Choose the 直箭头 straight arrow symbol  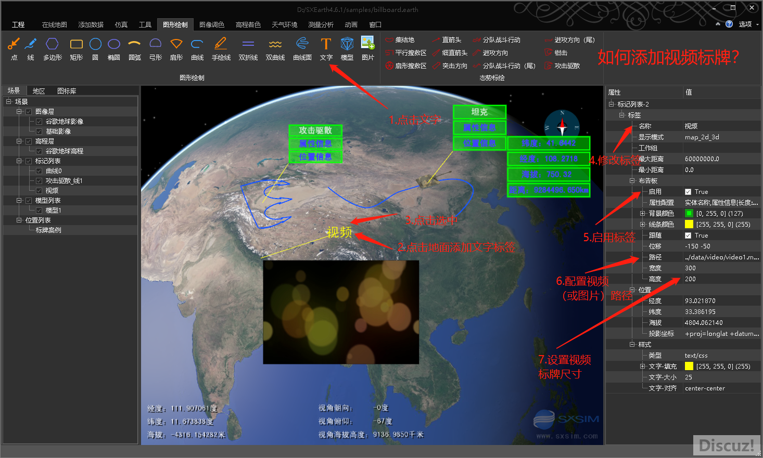coord(447,40)
